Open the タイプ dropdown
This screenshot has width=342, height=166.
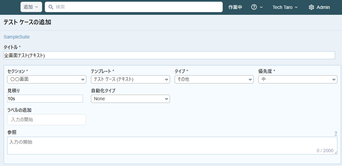click(214, 79)
